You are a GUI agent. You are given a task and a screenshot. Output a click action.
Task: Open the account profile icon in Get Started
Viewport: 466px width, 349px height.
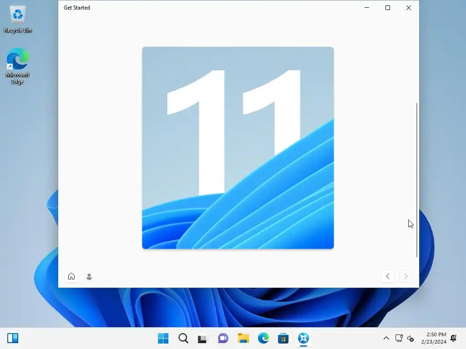(x=89, y=277)
